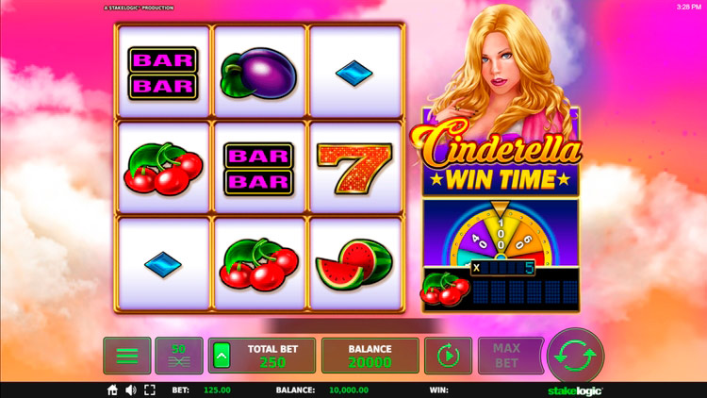This screenshot has height=398, width=707.
Task: Open the hamburger menu button
Action: tap(127, 356)
